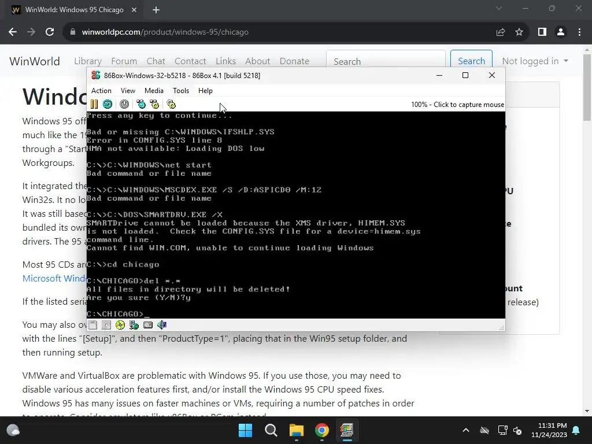Click the network tray icon

point(502,430)
